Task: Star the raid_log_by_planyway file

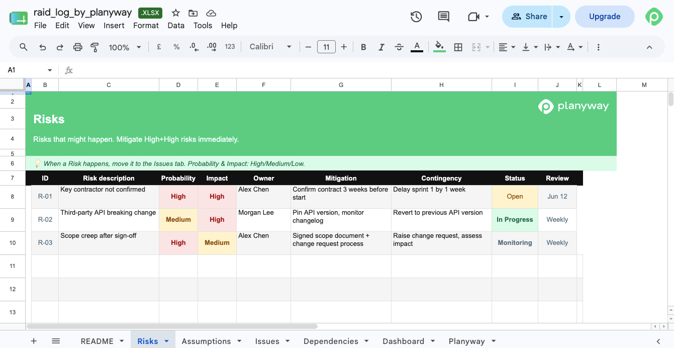Action: pyautogui.click(x=175, y=13)
